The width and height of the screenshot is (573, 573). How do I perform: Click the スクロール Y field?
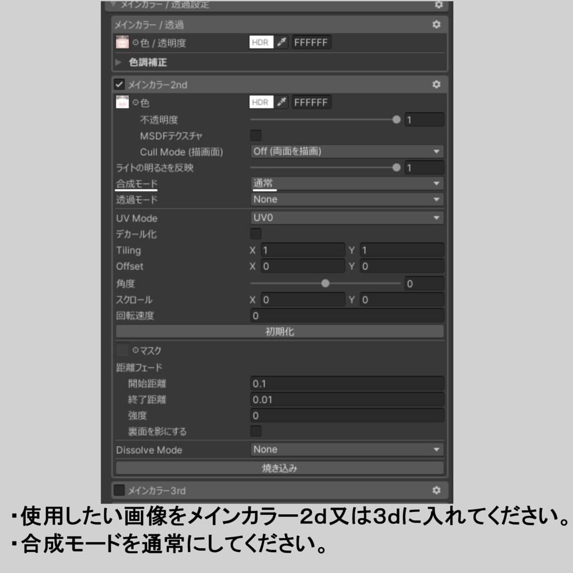402,300
